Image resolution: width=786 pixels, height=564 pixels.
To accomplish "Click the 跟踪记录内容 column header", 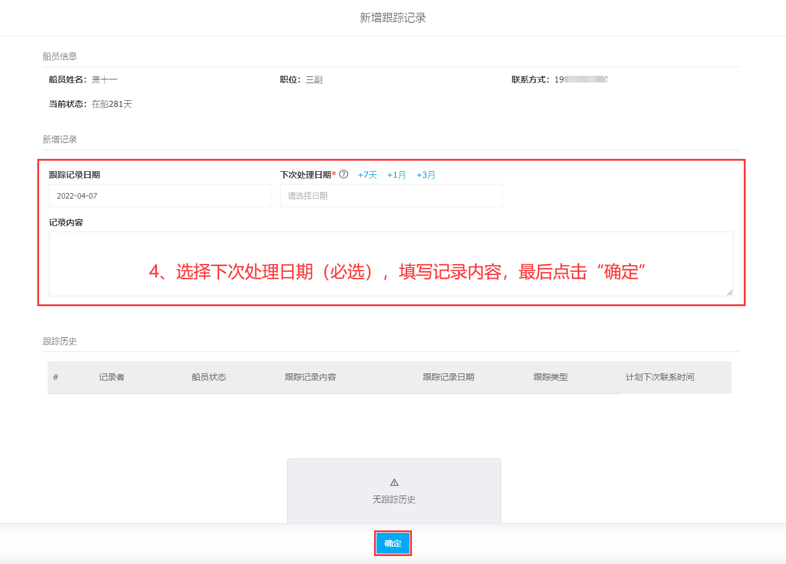I will (x=310, y=377).
